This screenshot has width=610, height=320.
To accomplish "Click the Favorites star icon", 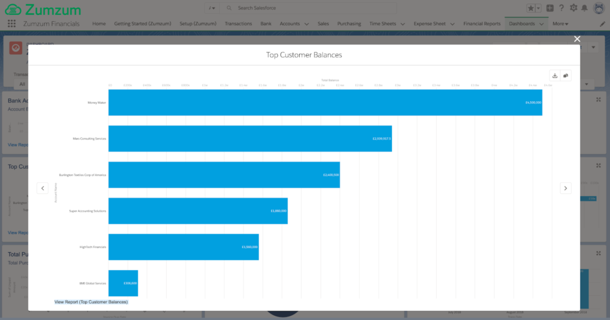I will tap(531, 8).
